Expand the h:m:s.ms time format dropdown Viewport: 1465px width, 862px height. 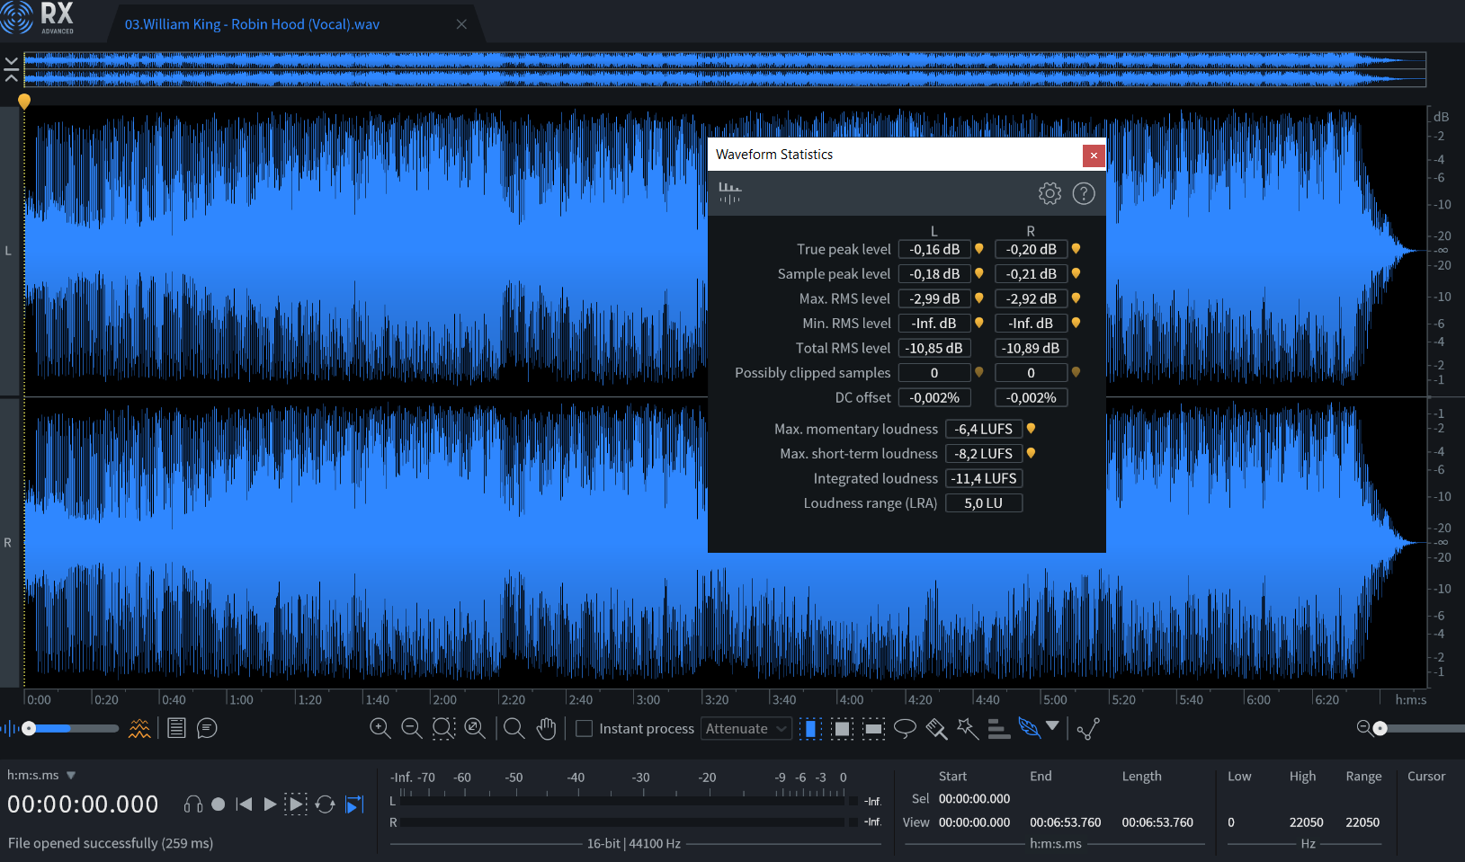pos(71,775)
